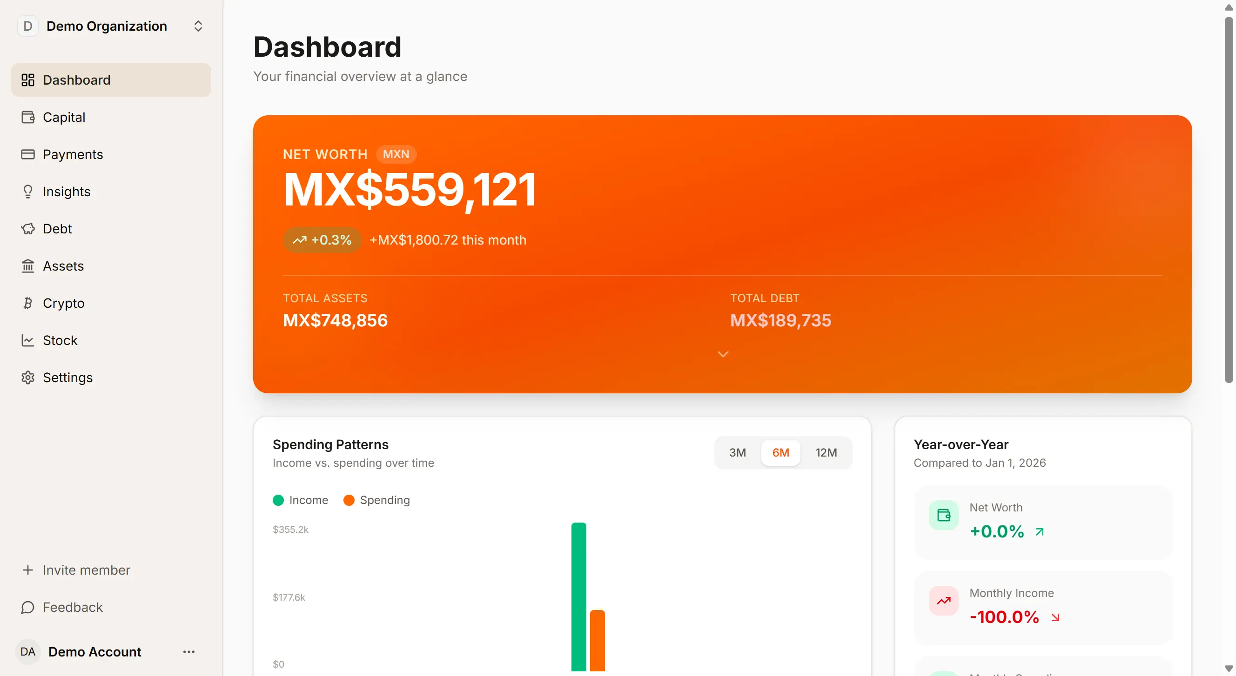Click the orange Spending bar in chart

pos(598,641)
